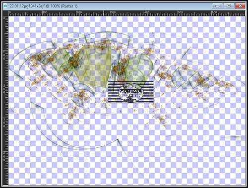Minimize the 22.01.12pg1941x3zjf image window
Image resolution: width=248 pixels, height=188 pixels.
(217, 6)
